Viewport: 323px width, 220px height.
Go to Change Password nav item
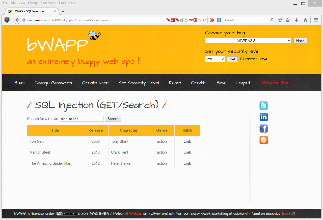53,83
